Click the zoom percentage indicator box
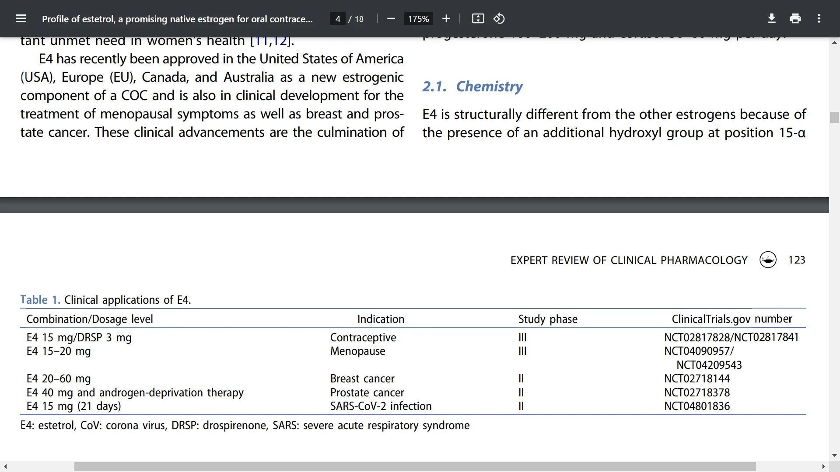The width and height of the screenshot is (840, 472). pyautogui.click(x=418, y=18)
